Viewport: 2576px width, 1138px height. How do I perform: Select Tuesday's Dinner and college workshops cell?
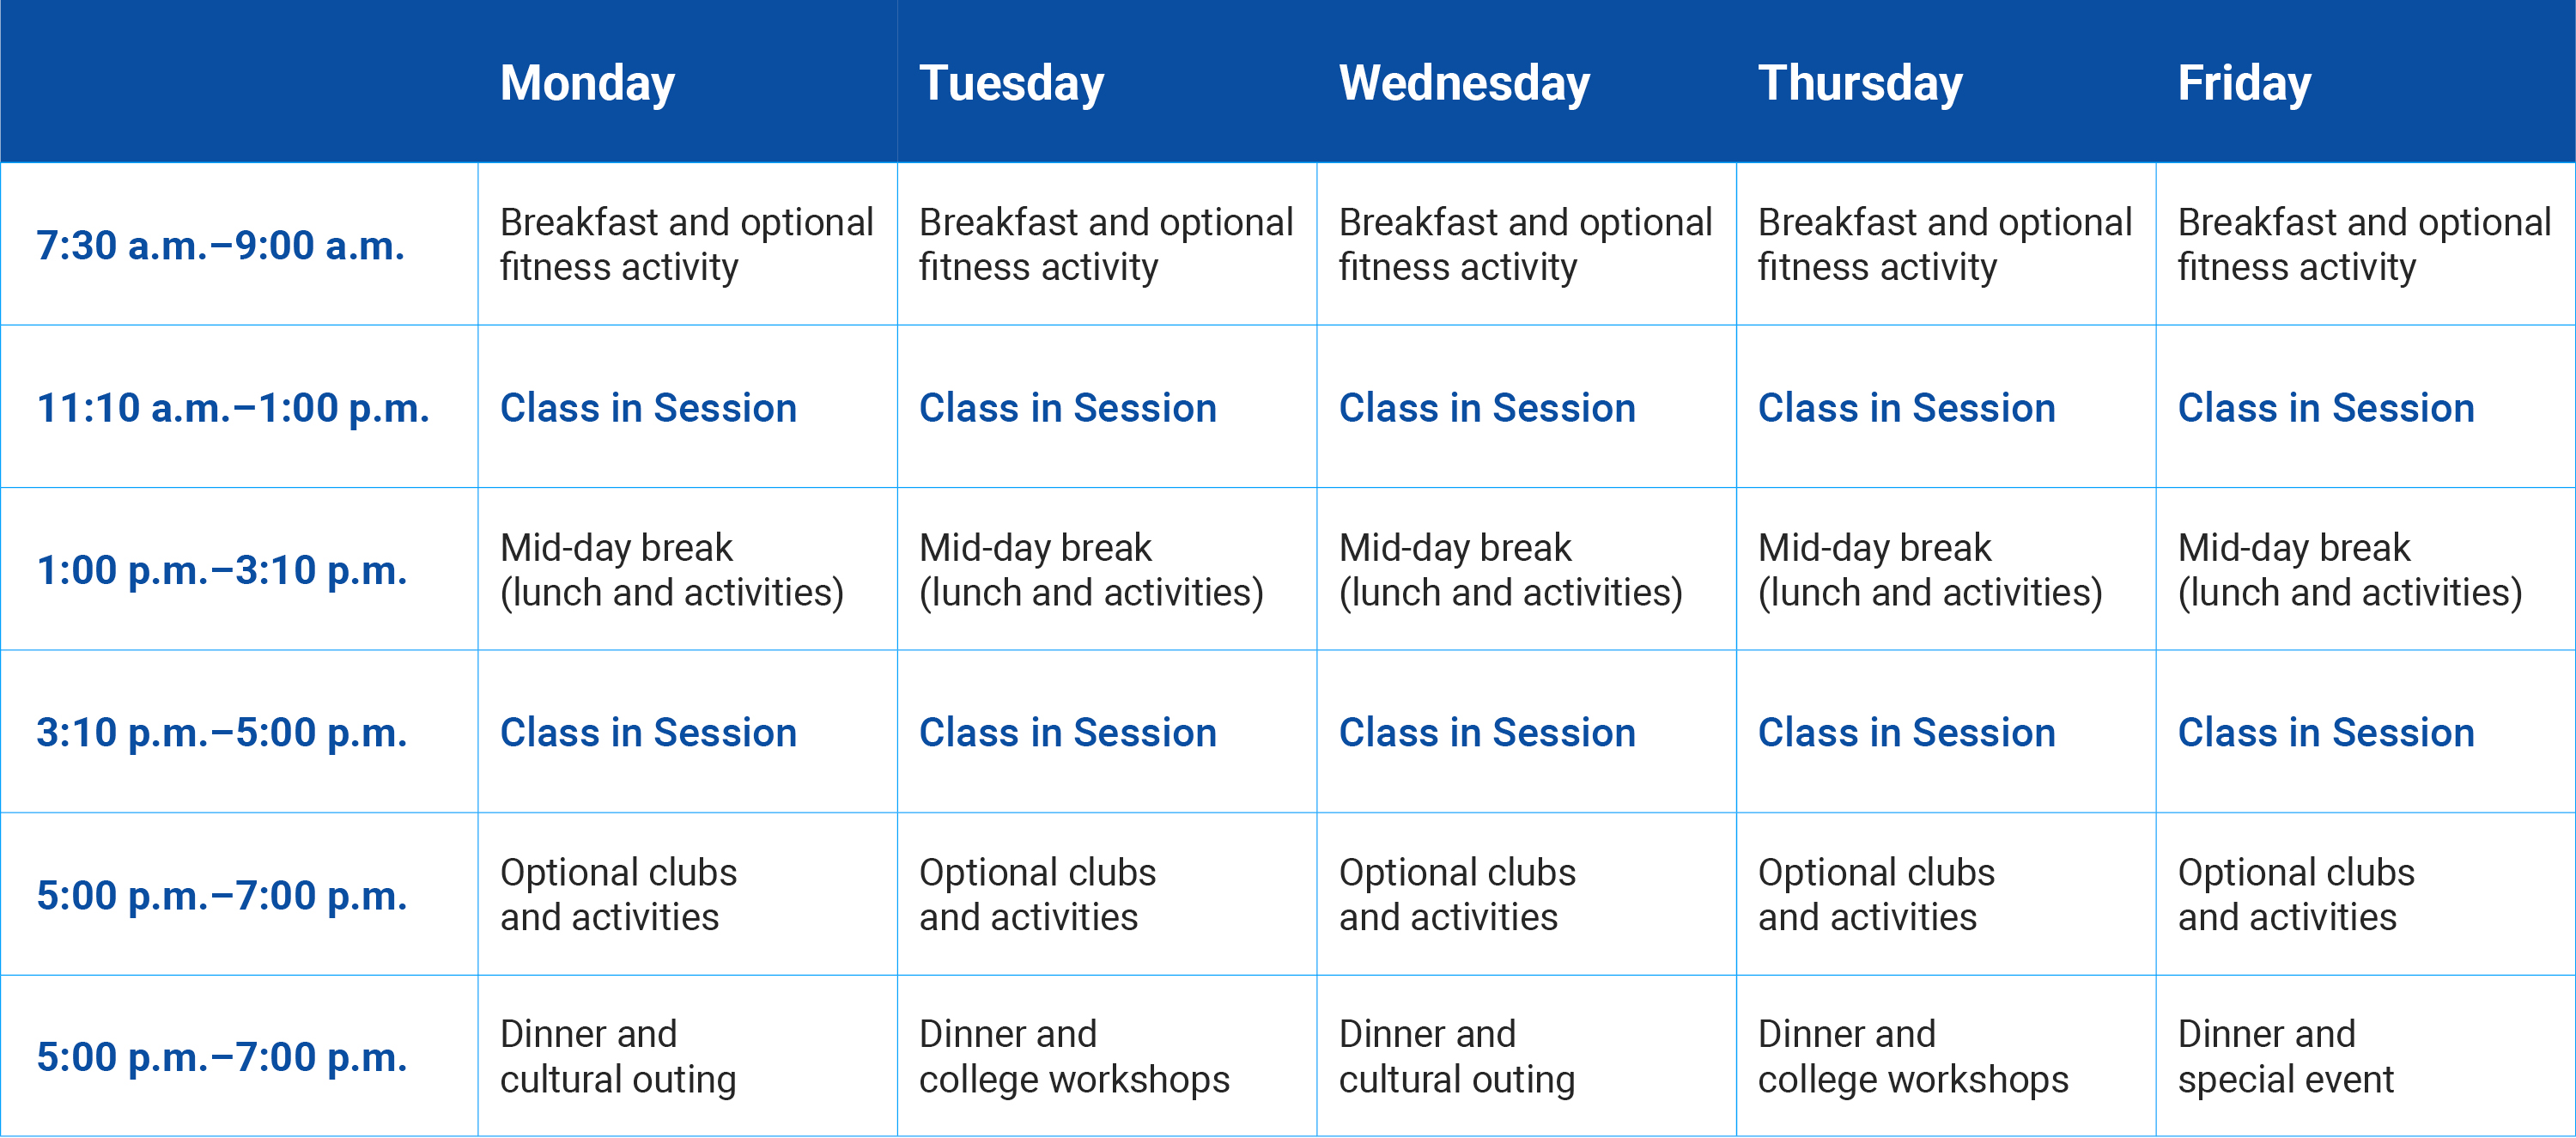1074,1056
